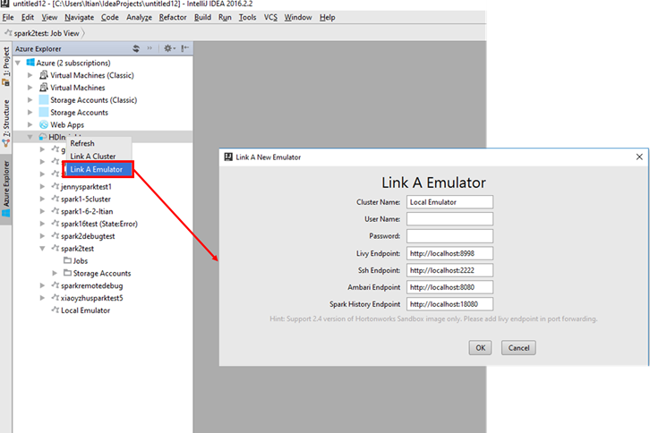
Task: Click the User Name field
Action: point(449,219)
